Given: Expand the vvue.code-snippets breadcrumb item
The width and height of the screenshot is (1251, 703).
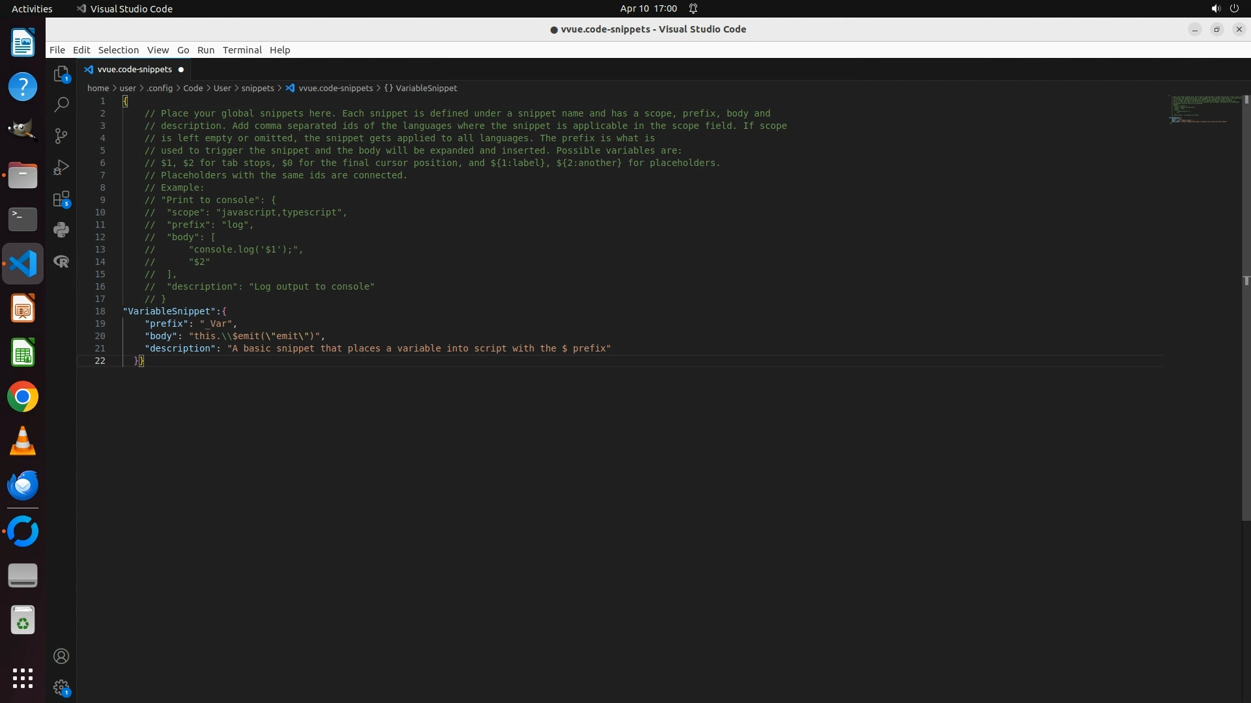Looking at the screenshot, I should point(335,88).
